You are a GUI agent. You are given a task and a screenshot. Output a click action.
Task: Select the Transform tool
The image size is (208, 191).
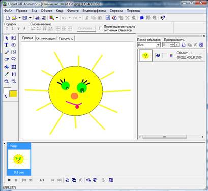14,67
